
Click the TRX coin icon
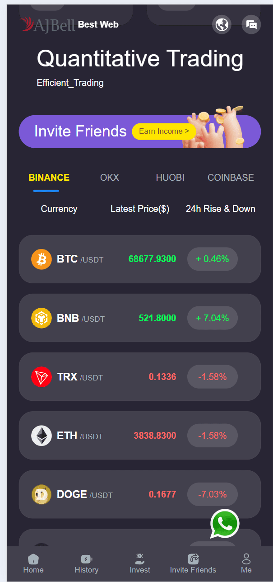tap(42, 377)
